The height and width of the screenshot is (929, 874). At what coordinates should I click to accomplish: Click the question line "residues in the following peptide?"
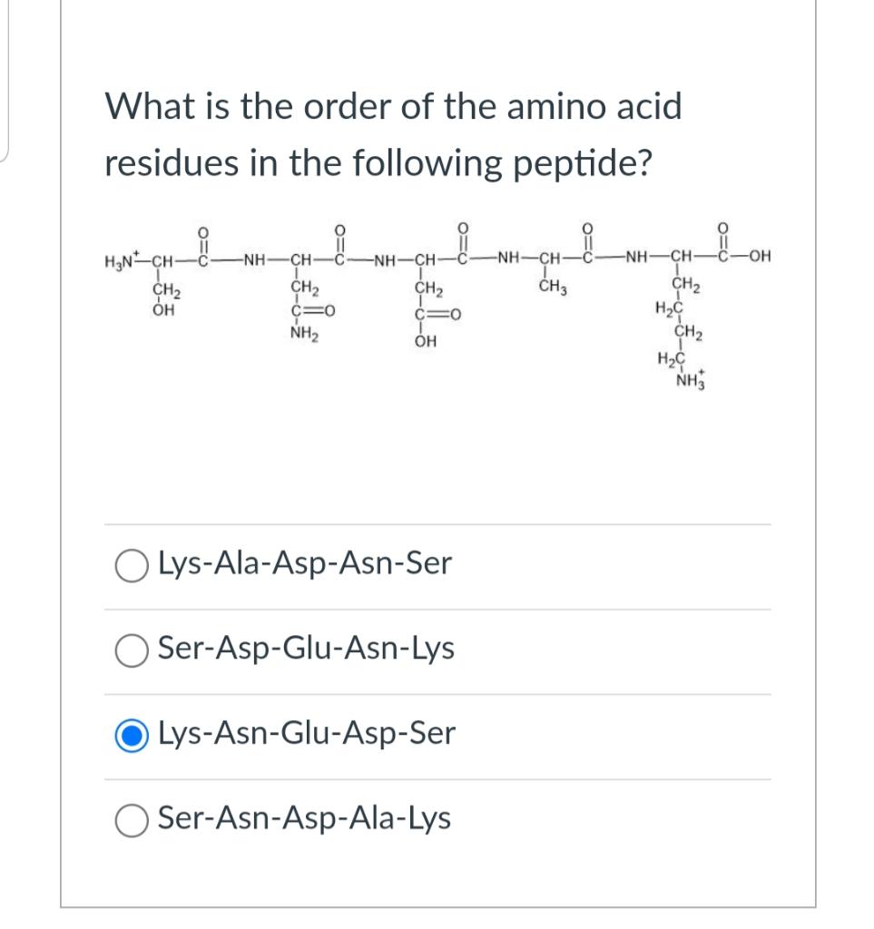click(378, 163)
